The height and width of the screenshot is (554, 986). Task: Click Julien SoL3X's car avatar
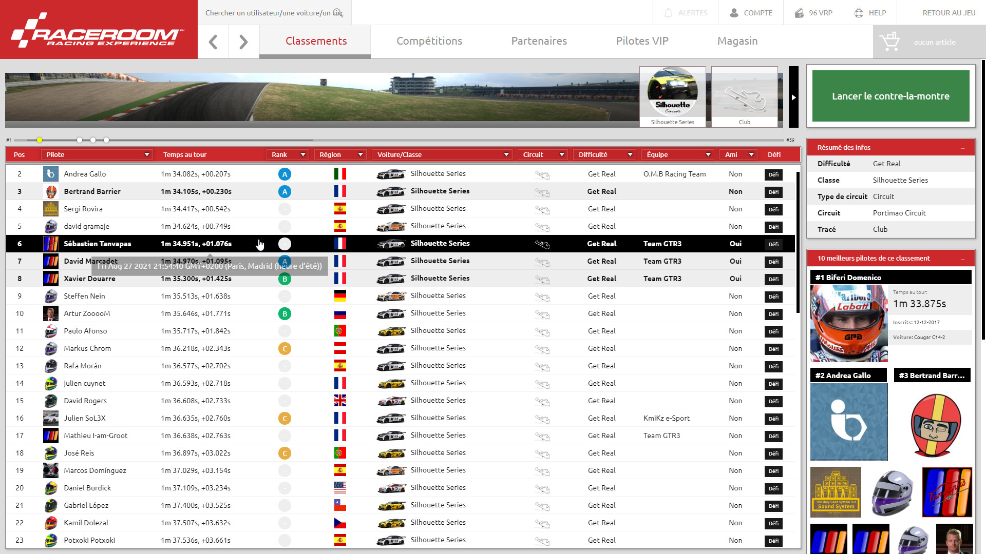[50, 418]
